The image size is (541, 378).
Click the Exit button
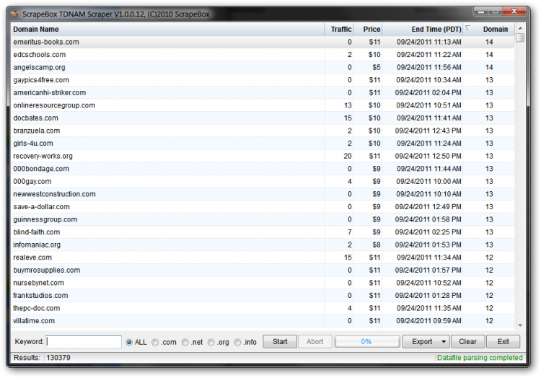click(x=502, y=342)
